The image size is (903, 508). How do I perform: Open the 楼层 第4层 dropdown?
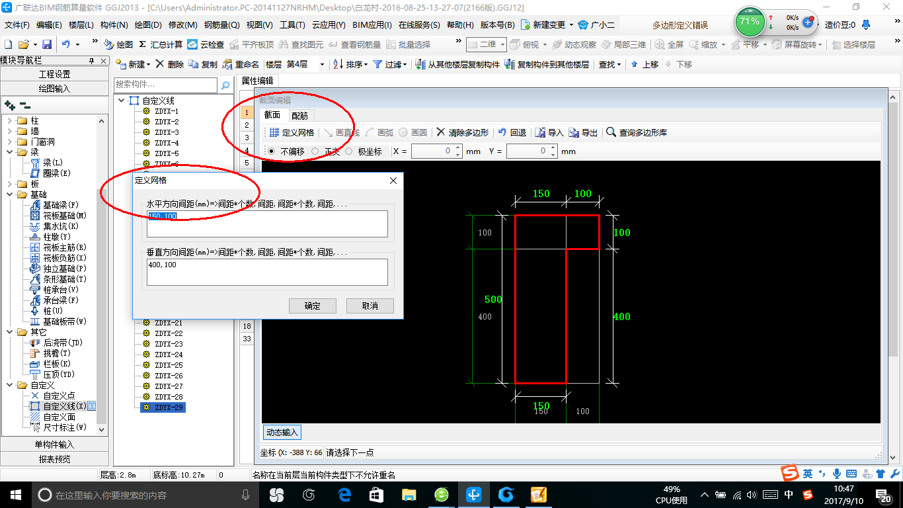(x=322, y=64)
